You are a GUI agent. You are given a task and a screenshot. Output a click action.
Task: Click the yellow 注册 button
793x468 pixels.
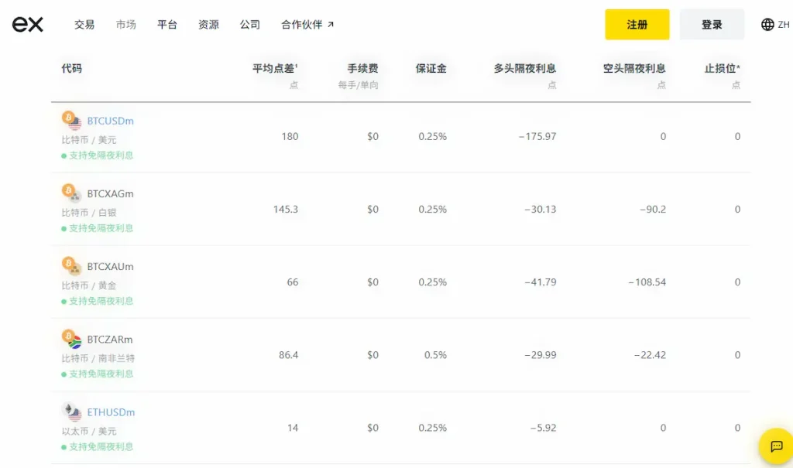[x=637, y=25]
